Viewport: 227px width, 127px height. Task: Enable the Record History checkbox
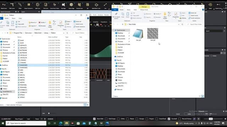179,119
